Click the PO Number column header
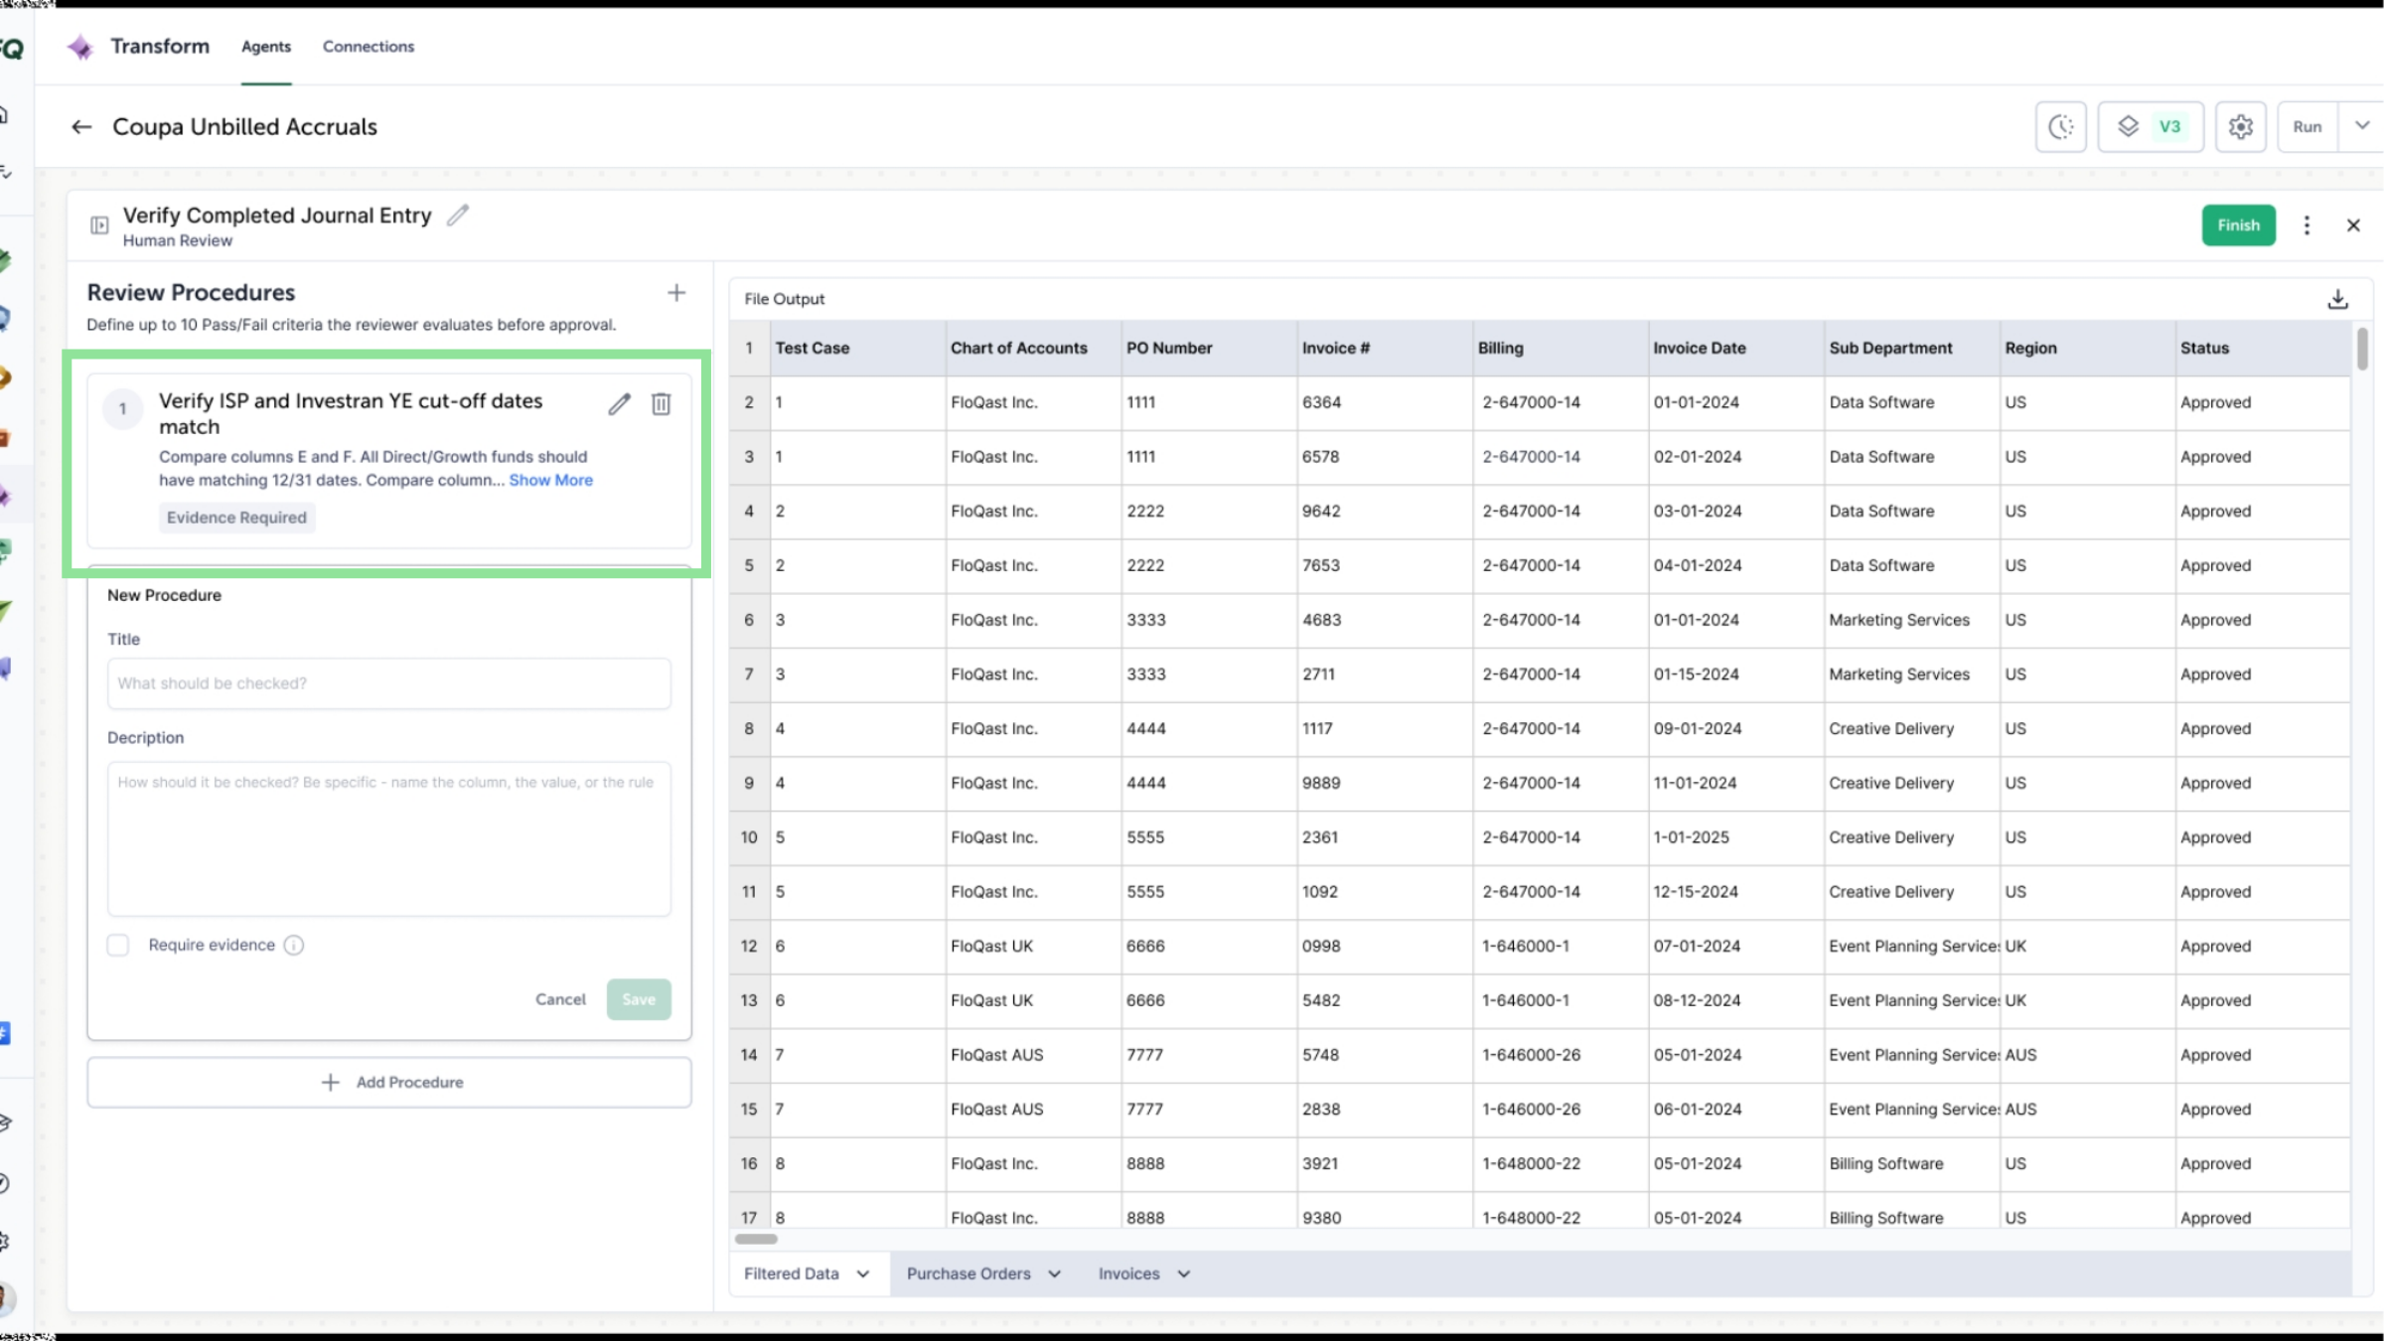Viewport: 2384px width, 1341px height. (1209, 349)
